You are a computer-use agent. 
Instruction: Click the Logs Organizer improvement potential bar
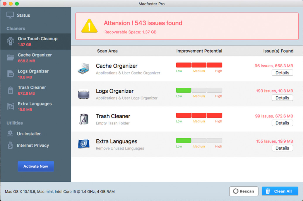(199, 90)
